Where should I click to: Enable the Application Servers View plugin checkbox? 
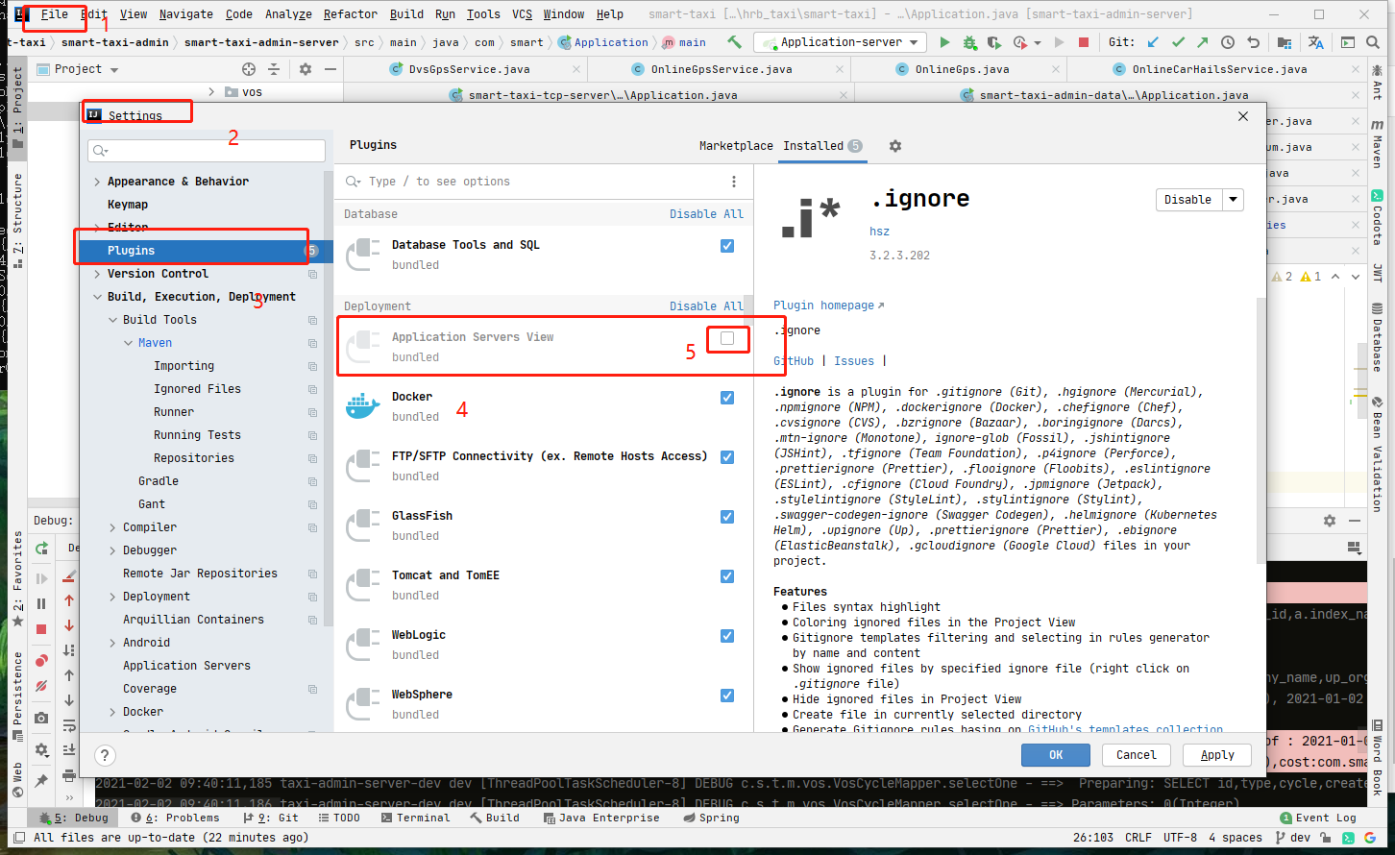tap(727, 338)
